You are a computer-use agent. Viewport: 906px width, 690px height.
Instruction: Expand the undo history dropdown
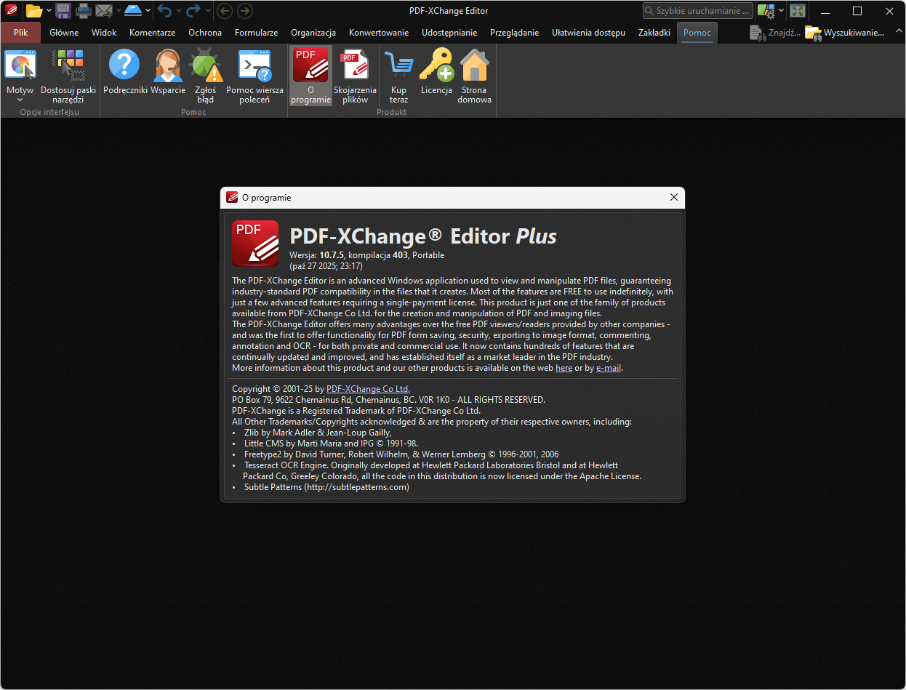(178, 11)
